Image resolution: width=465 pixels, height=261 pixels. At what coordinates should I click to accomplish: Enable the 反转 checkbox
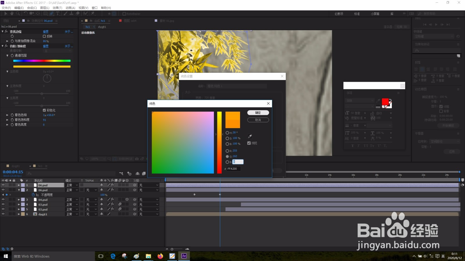[x=44, y=36]
